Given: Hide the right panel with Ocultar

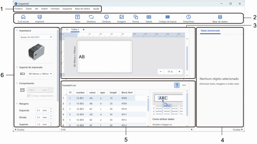Looking at the screenshot, I should (238, 129).
